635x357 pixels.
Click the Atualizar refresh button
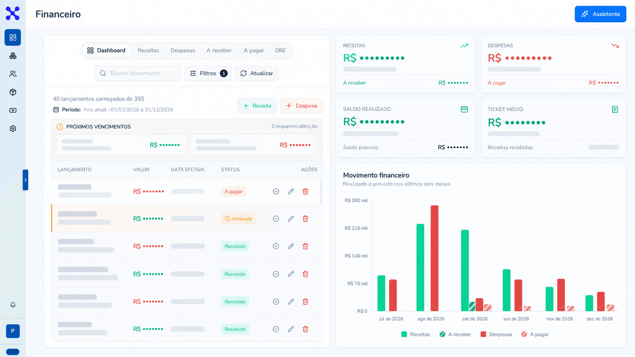click(256, 73)
